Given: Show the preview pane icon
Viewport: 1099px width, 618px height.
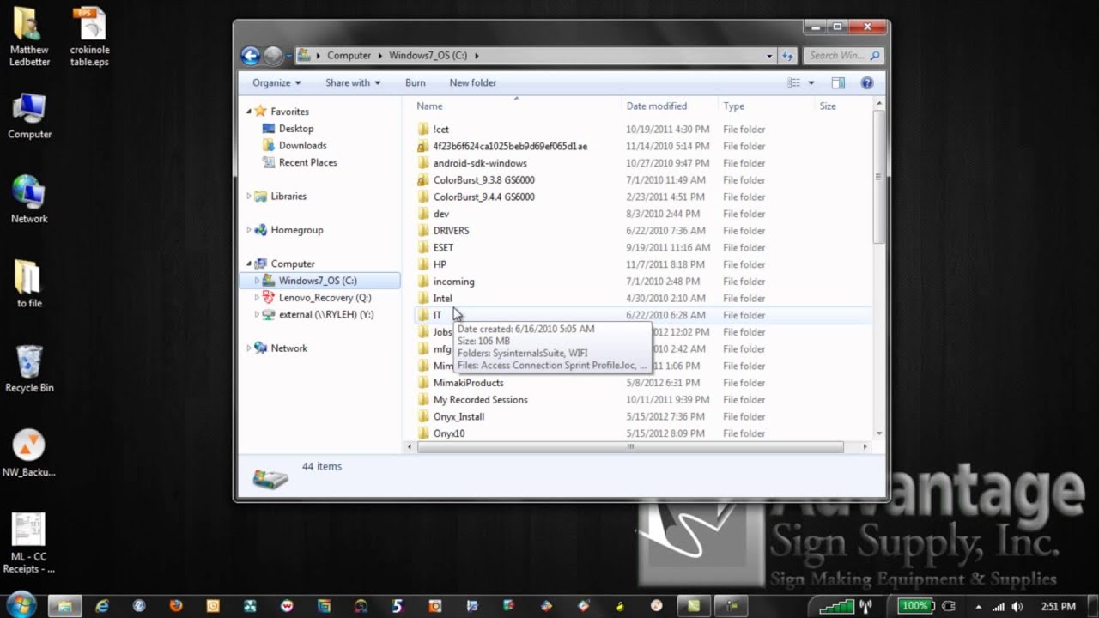Looking at the screenshot, I should tap(838, 83).
